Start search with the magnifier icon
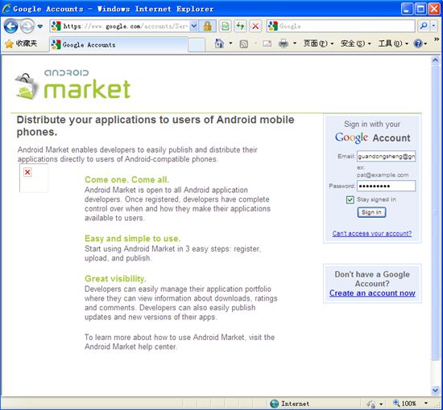Image resolution: width=443 pixels, height=410 pixels. [x=424, y=27]
